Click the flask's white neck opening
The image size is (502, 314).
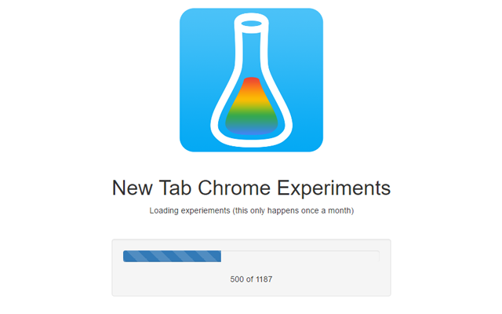[x=251, y=26]
